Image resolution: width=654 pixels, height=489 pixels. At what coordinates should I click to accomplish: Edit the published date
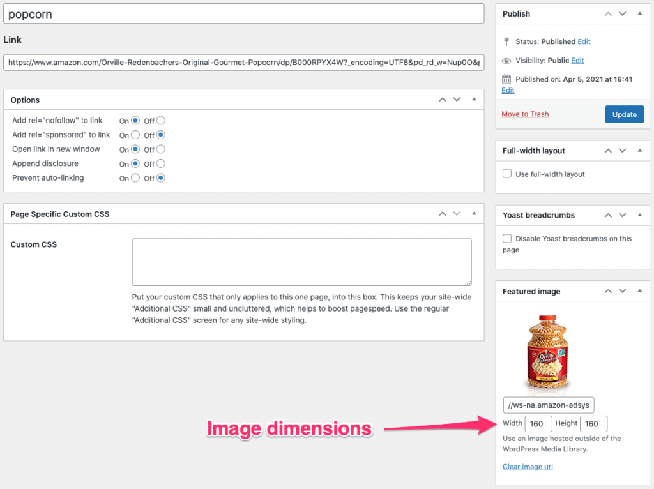click(508, 91)
